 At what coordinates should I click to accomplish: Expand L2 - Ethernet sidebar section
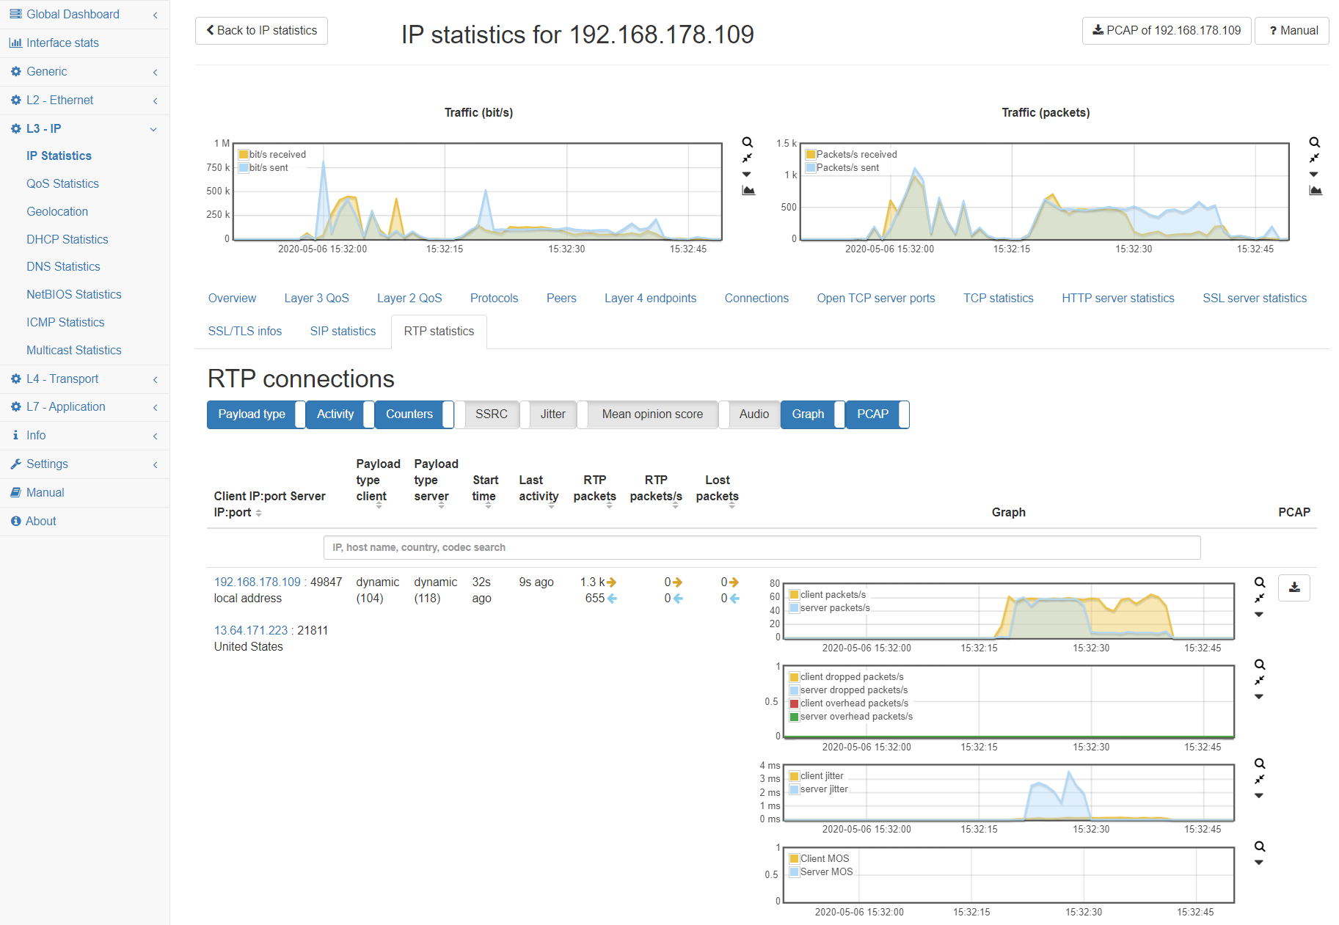[x=84, y=100]
